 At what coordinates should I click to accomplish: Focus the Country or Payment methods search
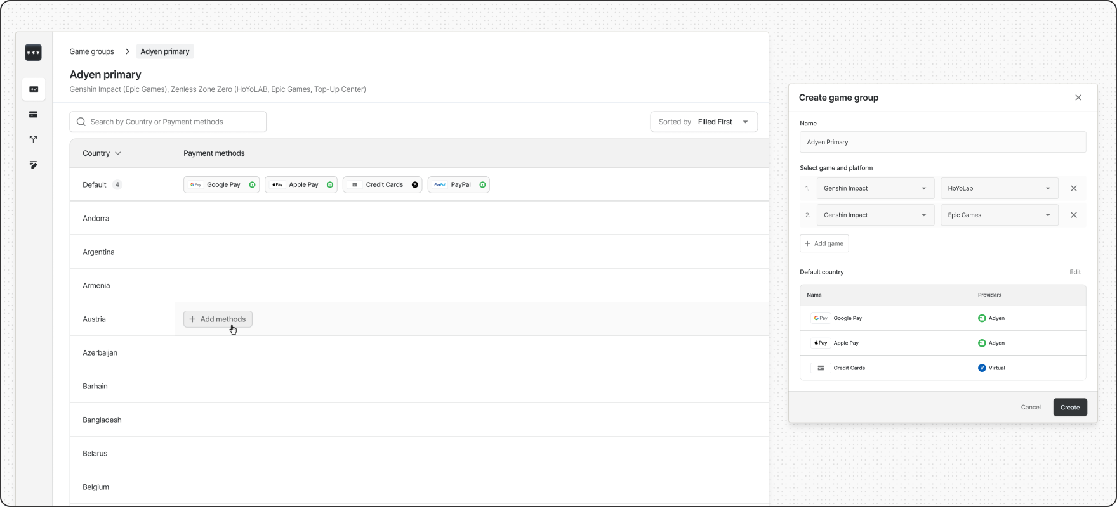point(168,122)
